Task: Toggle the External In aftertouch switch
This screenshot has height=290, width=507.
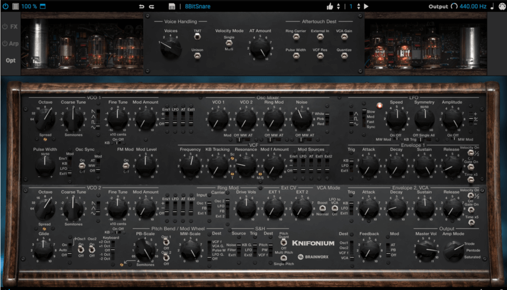Action: 320,37
